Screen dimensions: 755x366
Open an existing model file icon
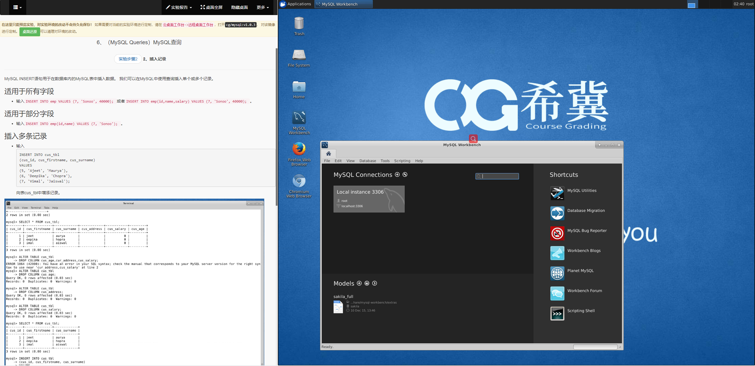[x=367, y=283]
